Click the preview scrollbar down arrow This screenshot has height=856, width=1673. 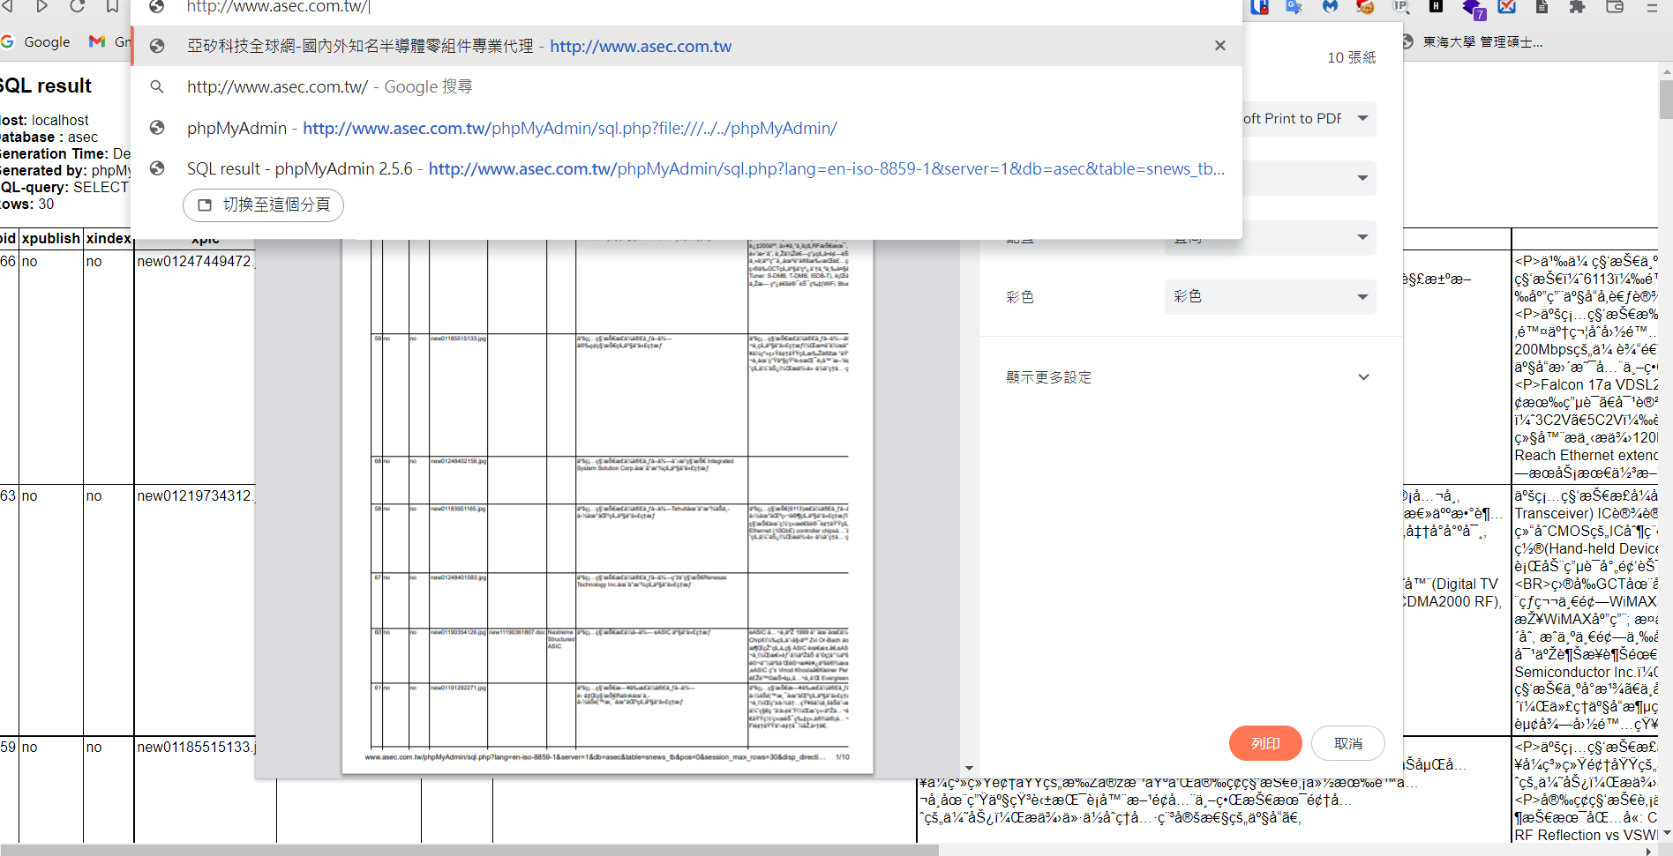point(969,768)
